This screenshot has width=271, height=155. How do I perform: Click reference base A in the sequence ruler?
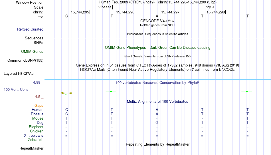(157, 16)
